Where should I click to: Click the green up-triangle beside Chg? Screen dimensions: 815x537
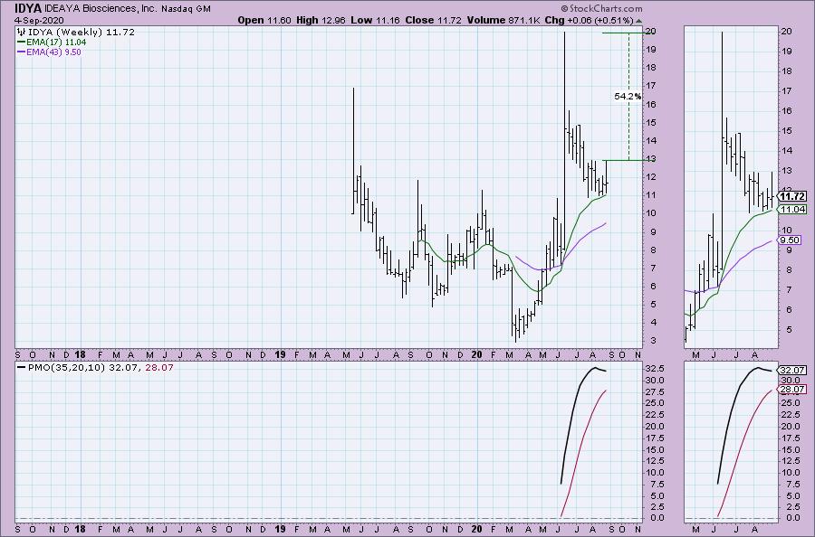click(638, 21)
